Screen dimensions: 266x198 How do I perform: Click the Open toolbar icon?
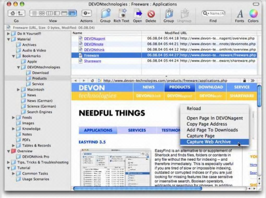coord(138,14)
